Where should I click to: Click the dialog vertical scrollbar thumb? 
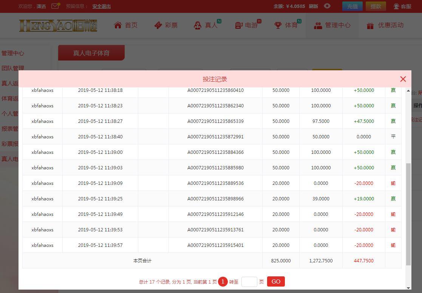click(x=408, y=214)
